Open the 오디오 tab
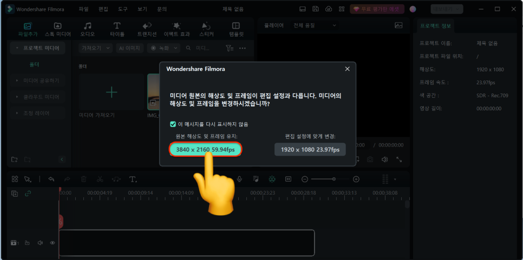The image size is (523, 260). coord(87,29)
